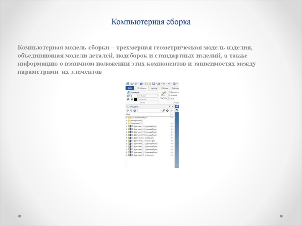Click the T-FLEX application logo icon

pos(127,84)
